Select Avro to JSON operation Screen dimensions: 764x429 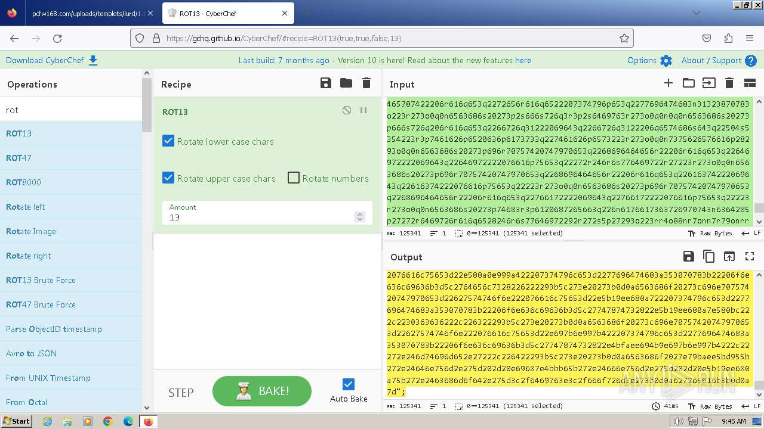(x=71, y=353)
